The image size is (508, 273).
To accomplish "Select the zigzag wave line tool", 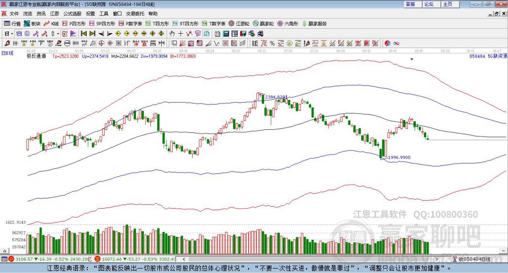I will (x=216, y=43).
